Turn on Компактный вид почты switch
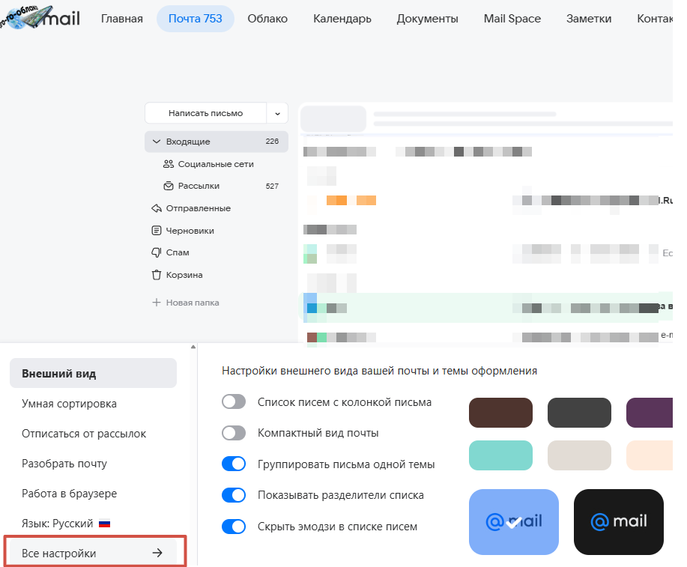Screen dimensions: 687x567 click(x=234, y=433)
